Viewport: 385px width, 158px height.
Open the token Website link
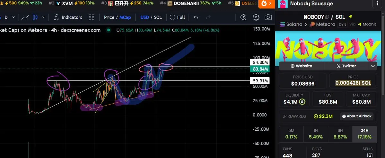[x=301, y=66]
